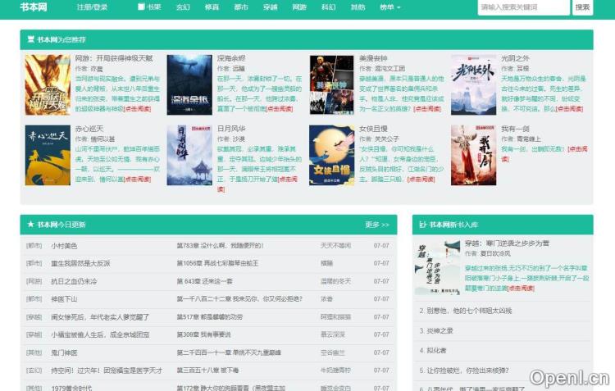The width and height of the screenshot is (615, 391).
Task: Open 小村美色 in the update list
Action: (64, 245)
